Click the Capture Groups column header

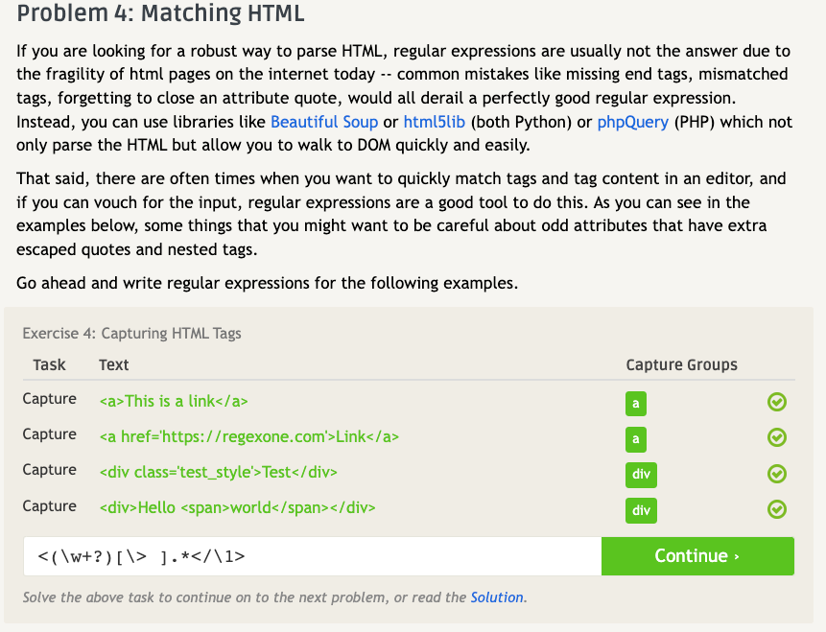coord(681,364)
